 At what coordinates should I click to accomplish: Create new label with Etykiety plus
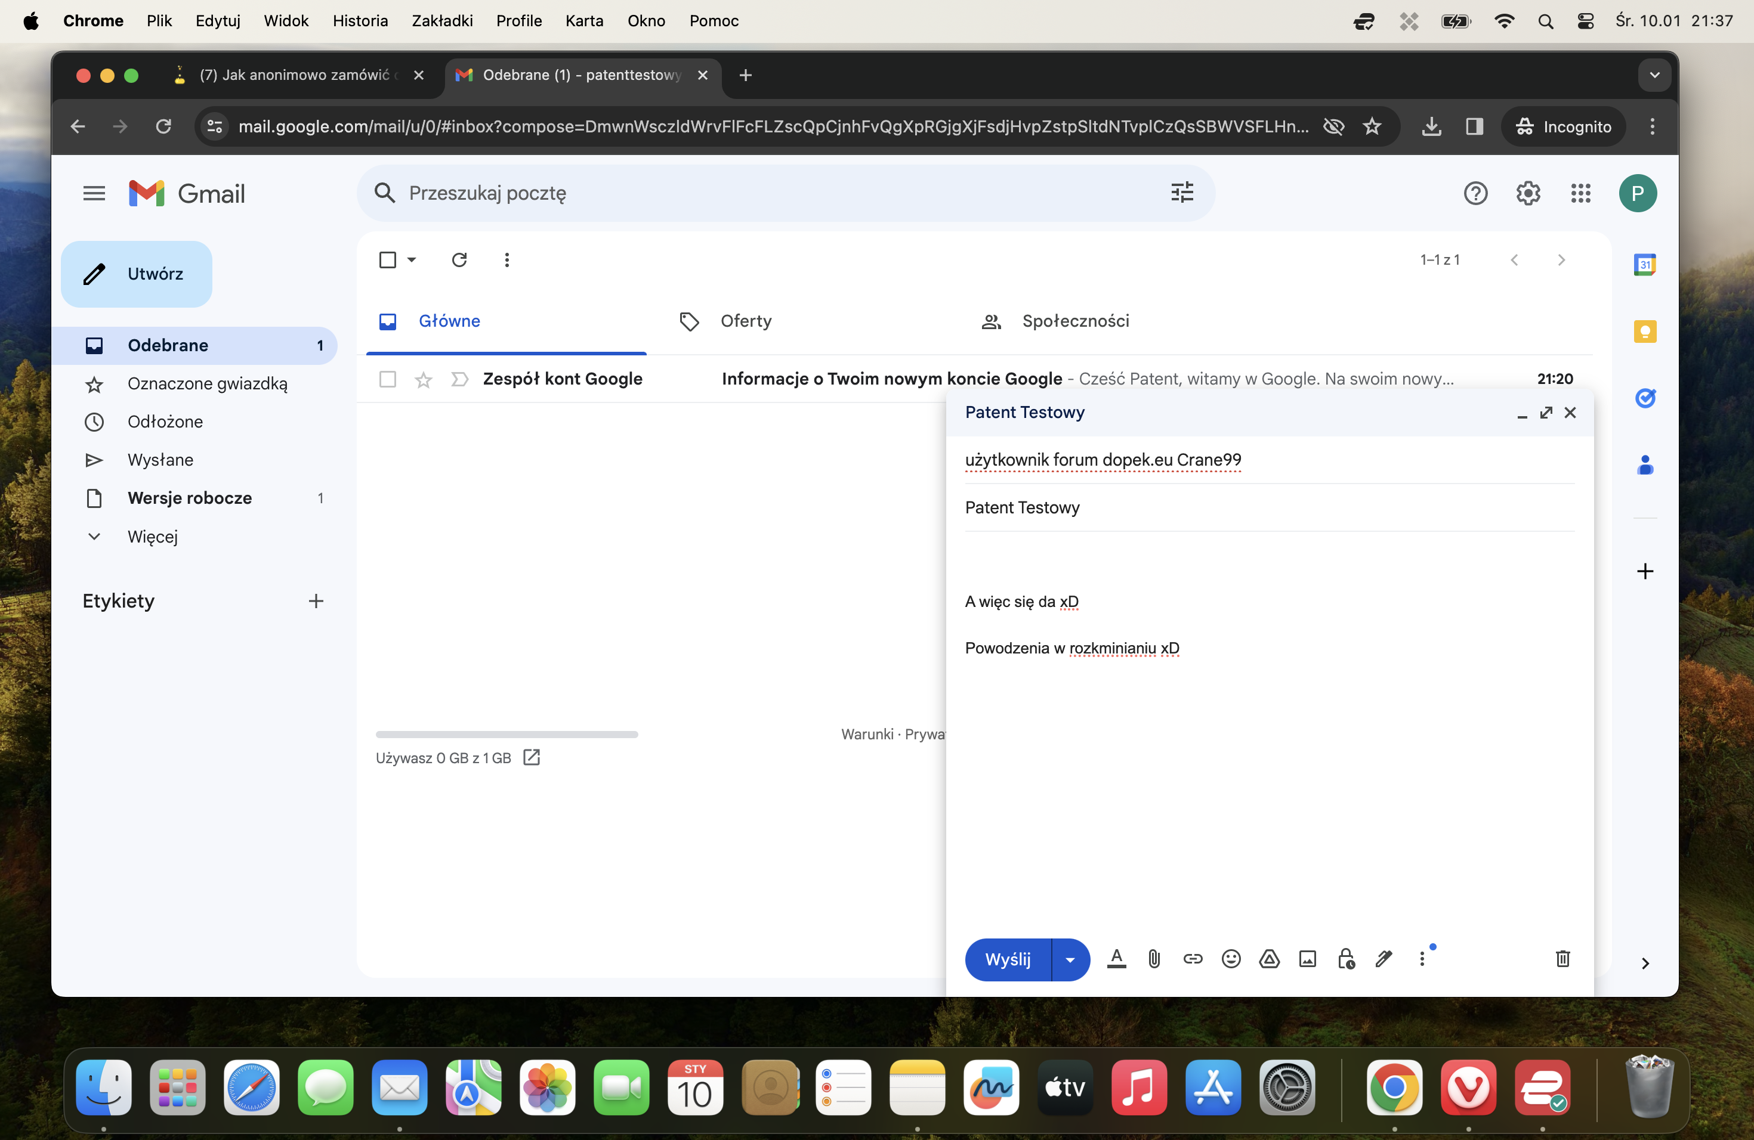pyautogui.click(x=316, y=601)
